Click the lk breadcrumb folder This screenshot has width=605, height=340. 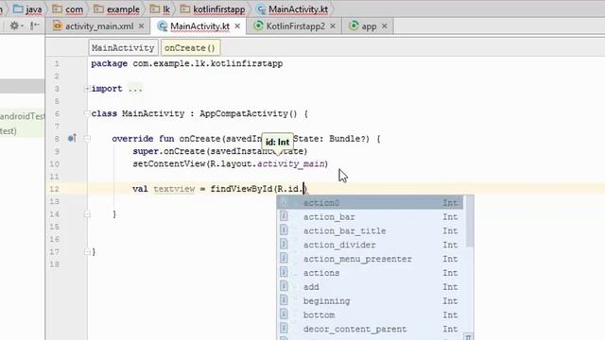point(161,9)
